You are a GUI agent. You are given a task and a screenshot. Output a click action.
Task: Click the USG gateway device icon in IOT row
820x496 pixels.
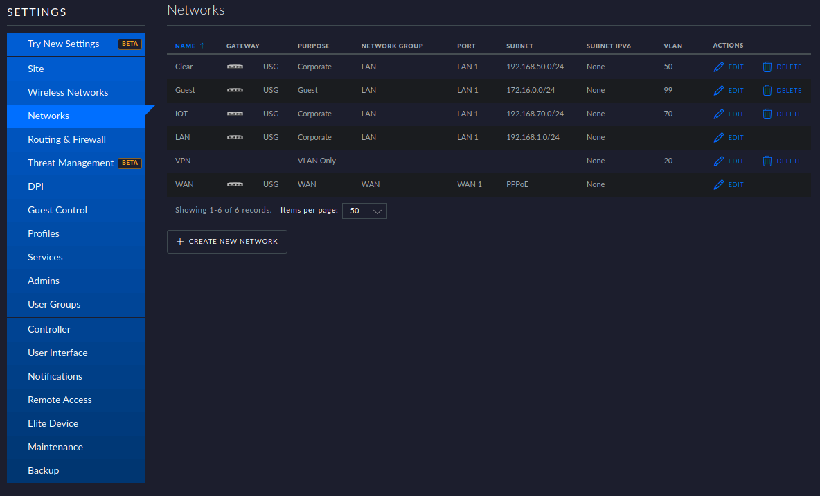235,114
